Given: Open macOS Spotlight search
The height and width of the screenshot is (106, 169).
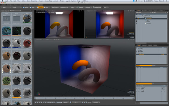Looking at the screenshot, I should click(x=167, y=1).
